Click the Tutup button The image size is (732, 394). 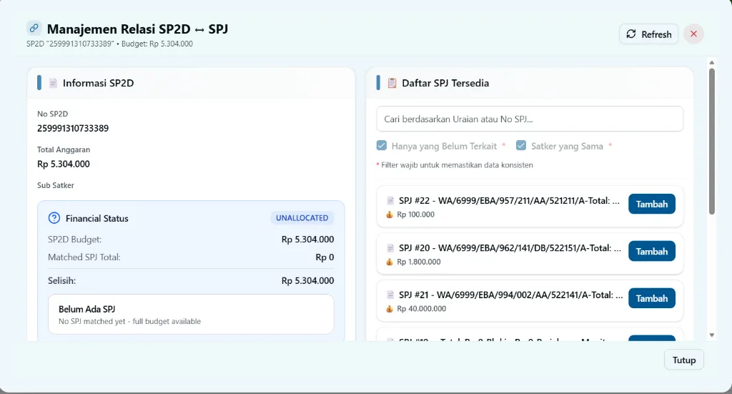(683, 360)
